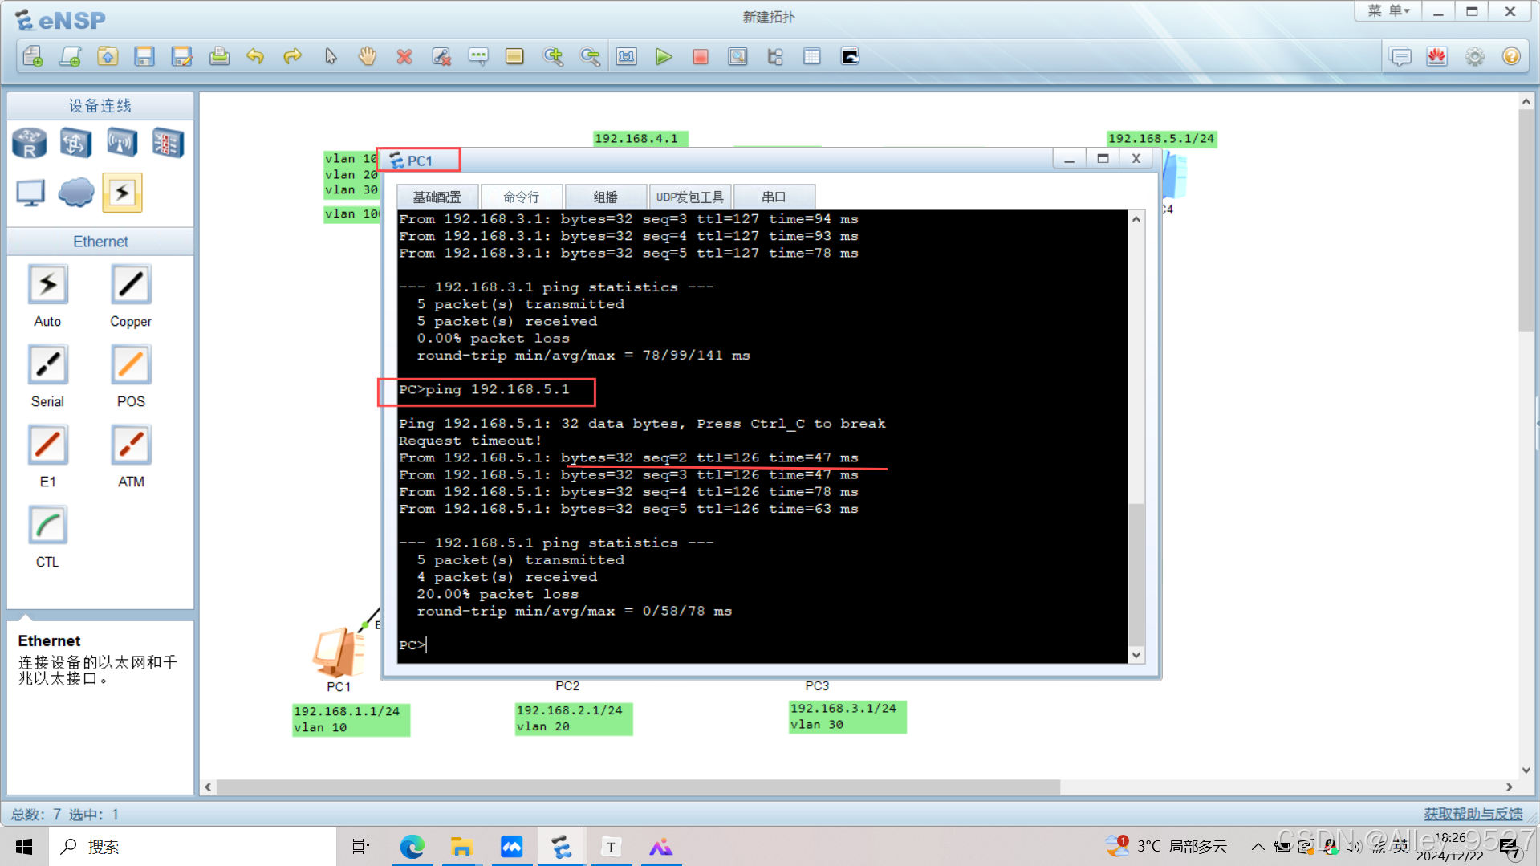Click the black CLI window icon
The width and height of the screenshot is (1540, 866).
850,56
